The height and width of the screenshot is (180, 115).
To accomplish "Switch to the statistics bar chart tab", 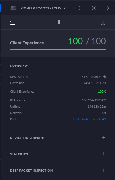I will [x=58, y=22].
